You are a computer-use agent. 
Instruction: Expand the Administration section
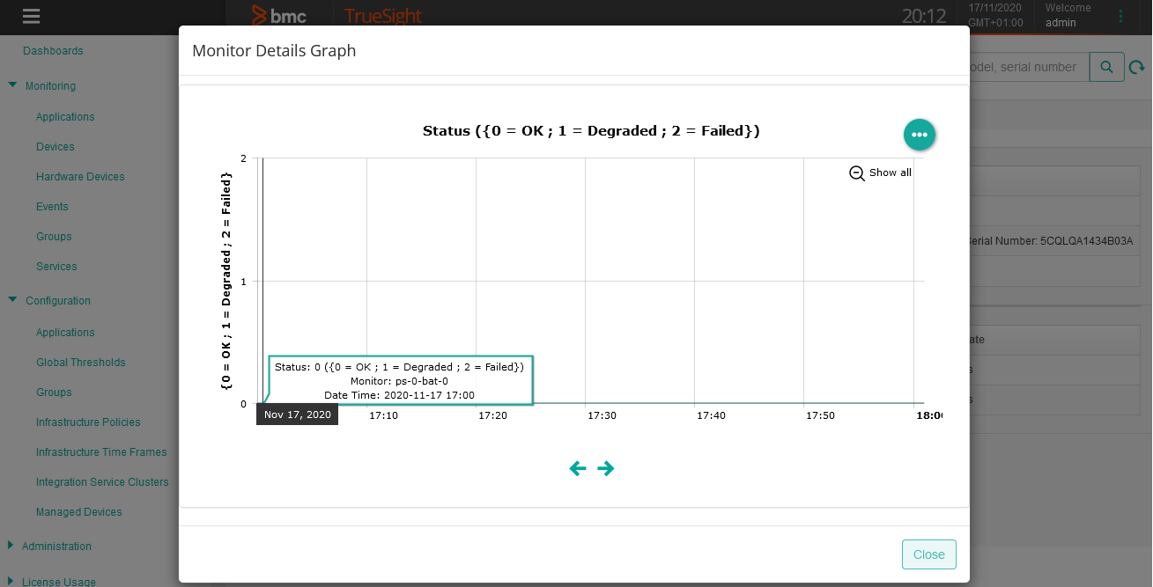11,546
